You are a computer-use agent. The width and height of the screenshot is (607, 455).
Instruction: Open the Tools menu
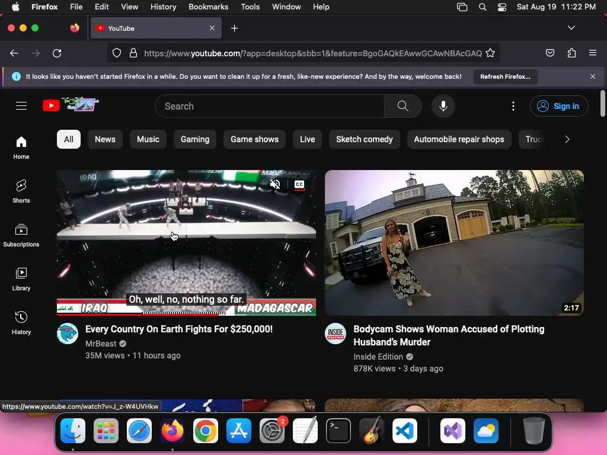pyautogui.click(x=250, y=7)
